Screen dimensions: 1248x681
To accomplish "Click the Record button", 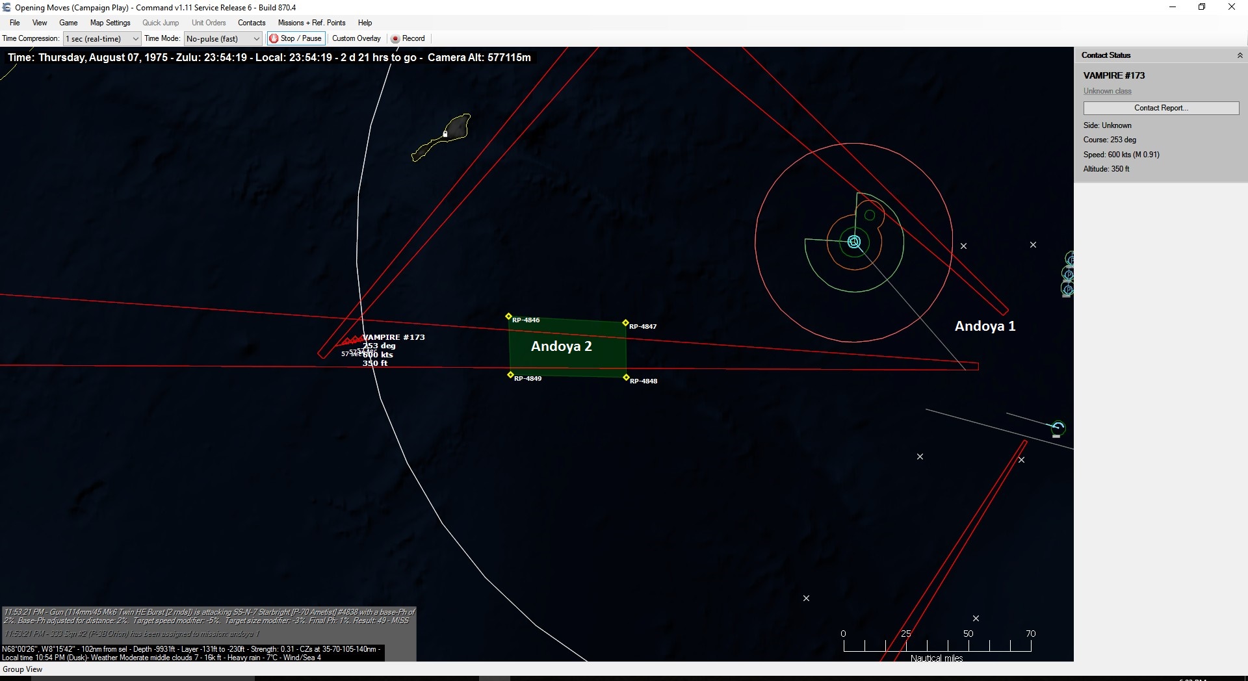I will (x=408, y=38).
